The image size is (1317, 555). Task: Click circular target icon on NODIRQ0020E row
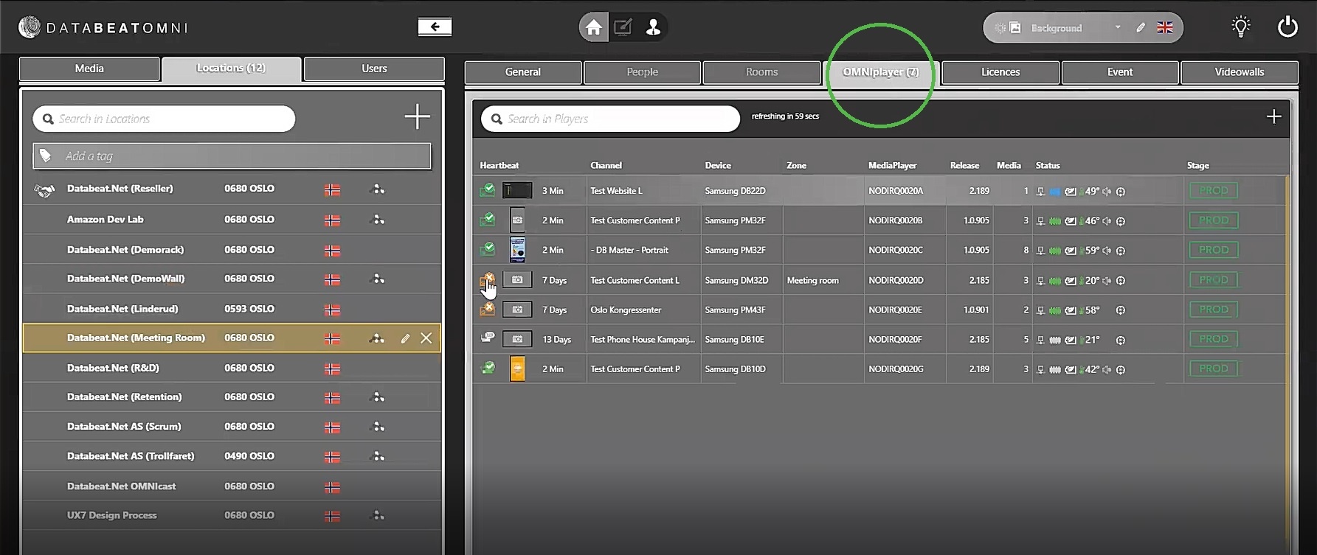tap(1121, 310)
